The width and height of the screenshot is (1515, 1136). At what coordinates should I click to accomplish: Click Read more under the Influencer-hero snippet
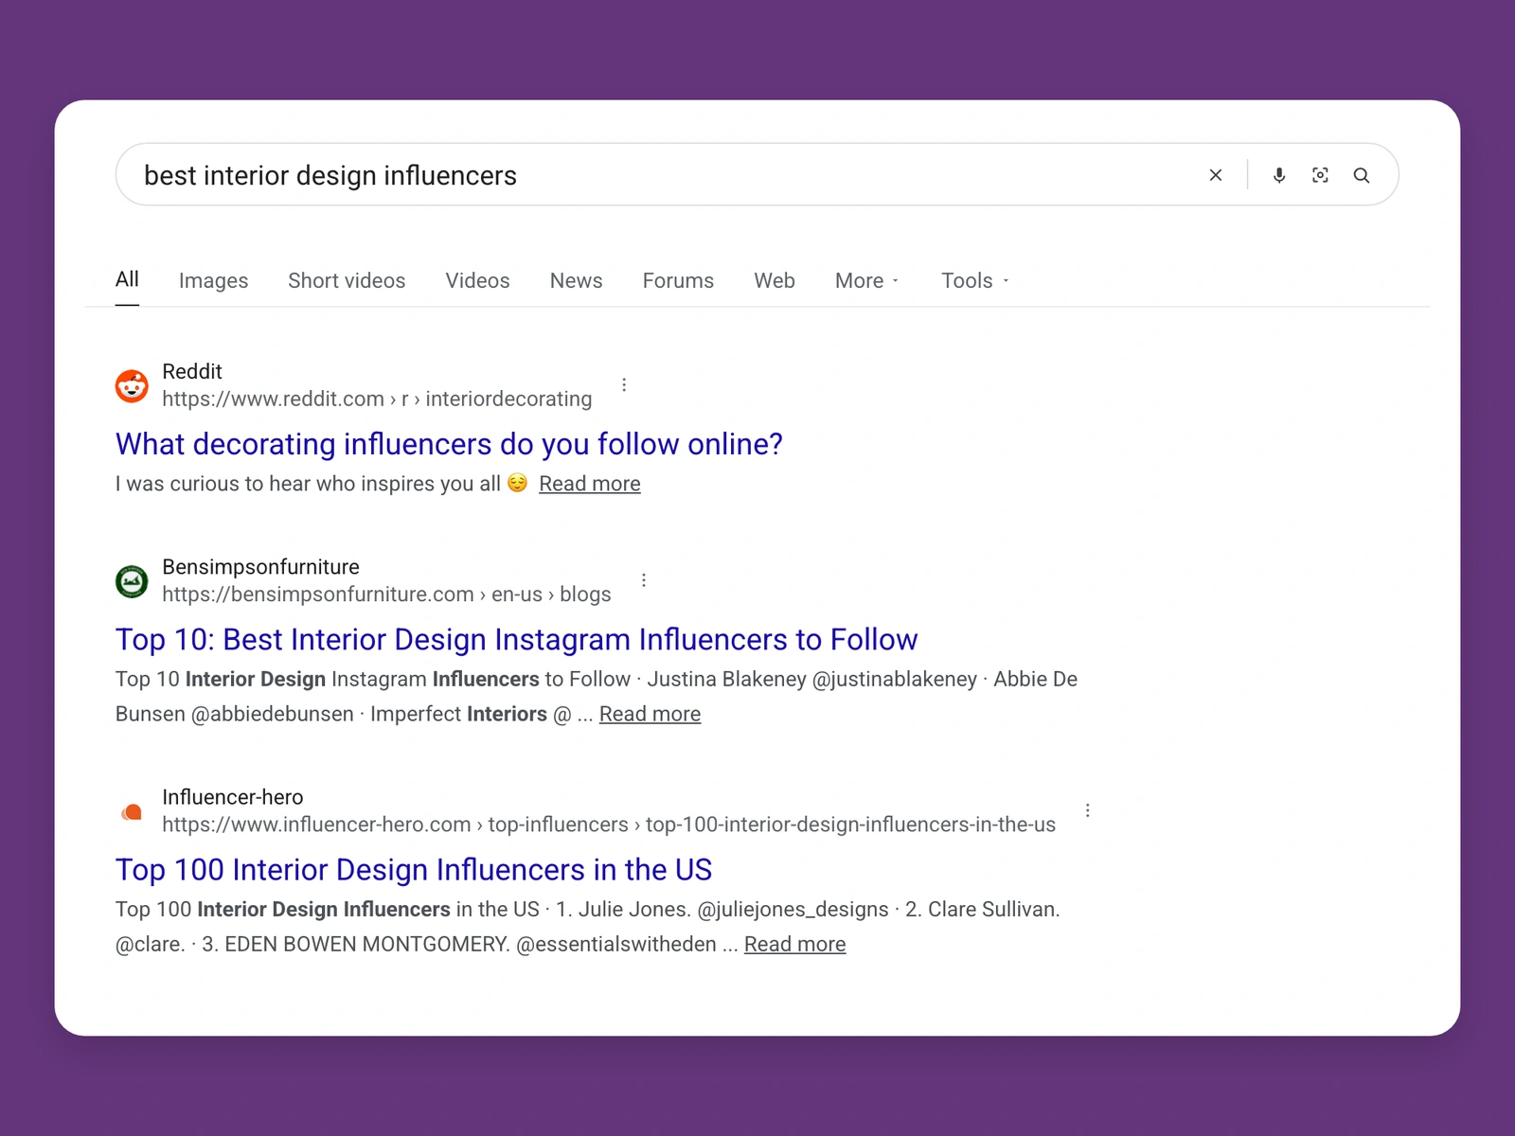(794, 944)
